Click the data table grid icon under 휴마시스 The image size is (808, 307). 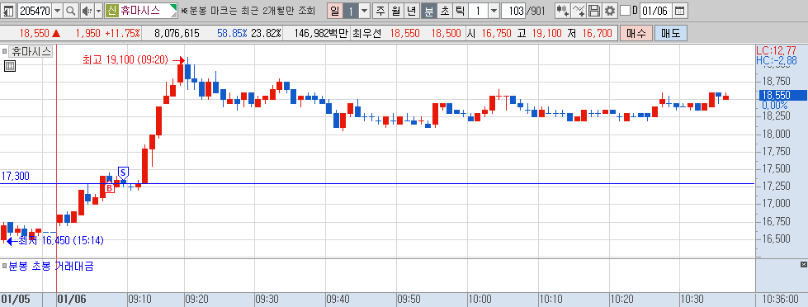click(x=9, y=66)
